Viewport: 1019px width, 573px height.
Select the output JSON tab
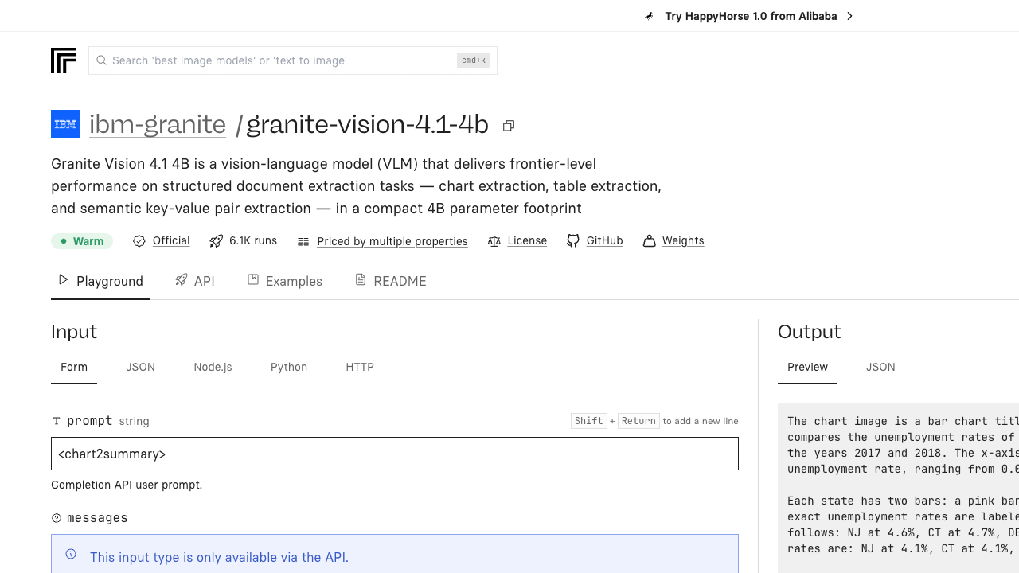click(880, 367)
